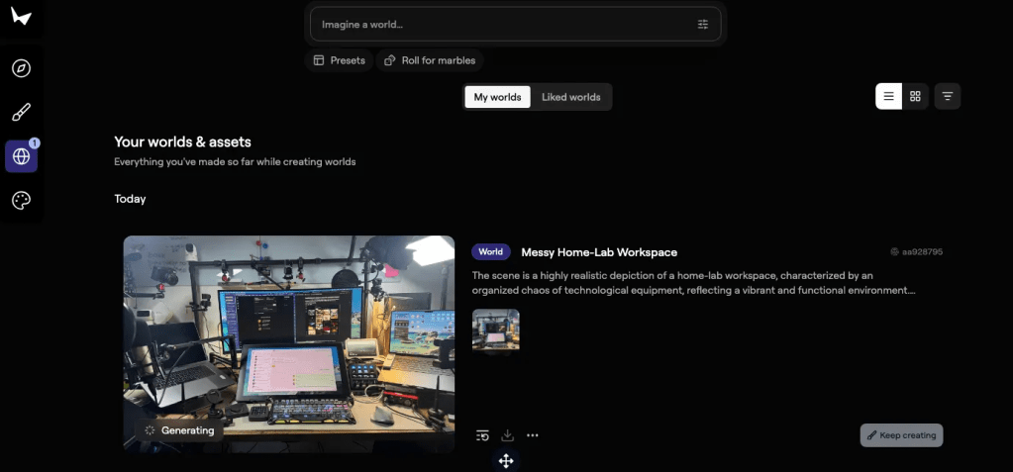Click the Marble logo in the sidebar
This screenshot has width=1013, height=472.
[21, 18]
